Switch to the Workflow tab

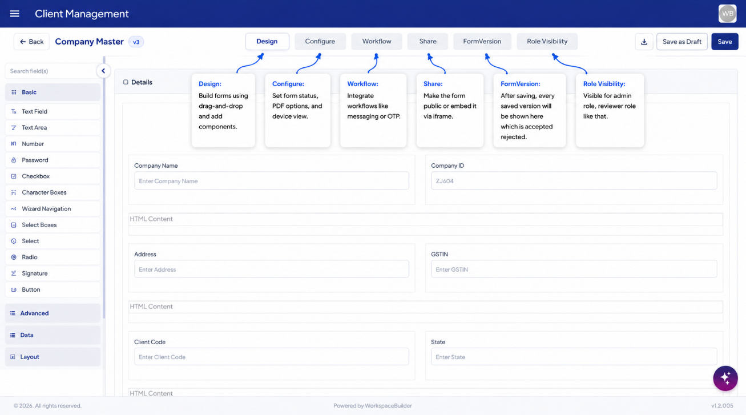[x=377, y=42]
